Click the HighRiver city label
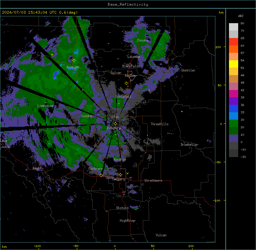The height and width of the screenshot is (250, 256). [128, 221]
